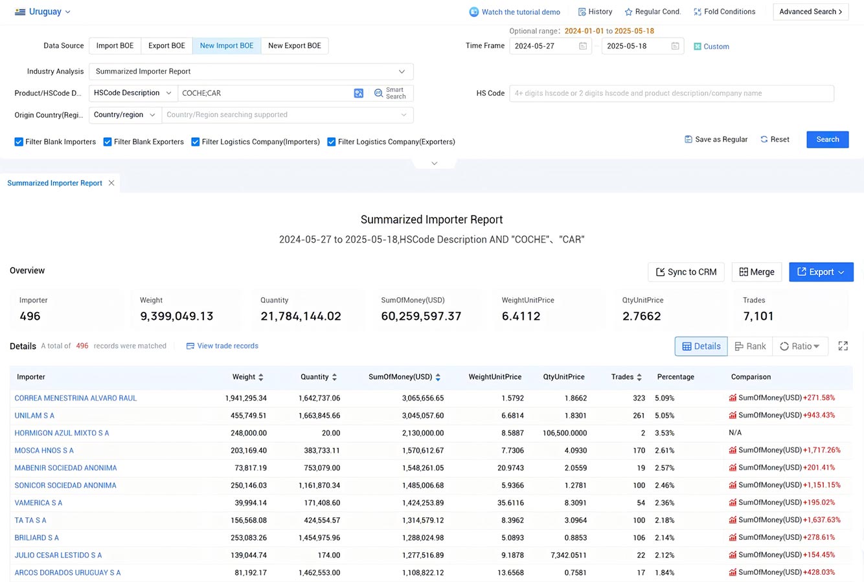Open the HSCode Description dropdown
Image resolution: width=864 pixels, height=582 pixels.
(x=133, y=93)
